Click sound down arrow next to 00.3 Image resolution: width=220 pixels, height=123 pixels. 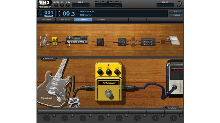click(x=59, y=15)
